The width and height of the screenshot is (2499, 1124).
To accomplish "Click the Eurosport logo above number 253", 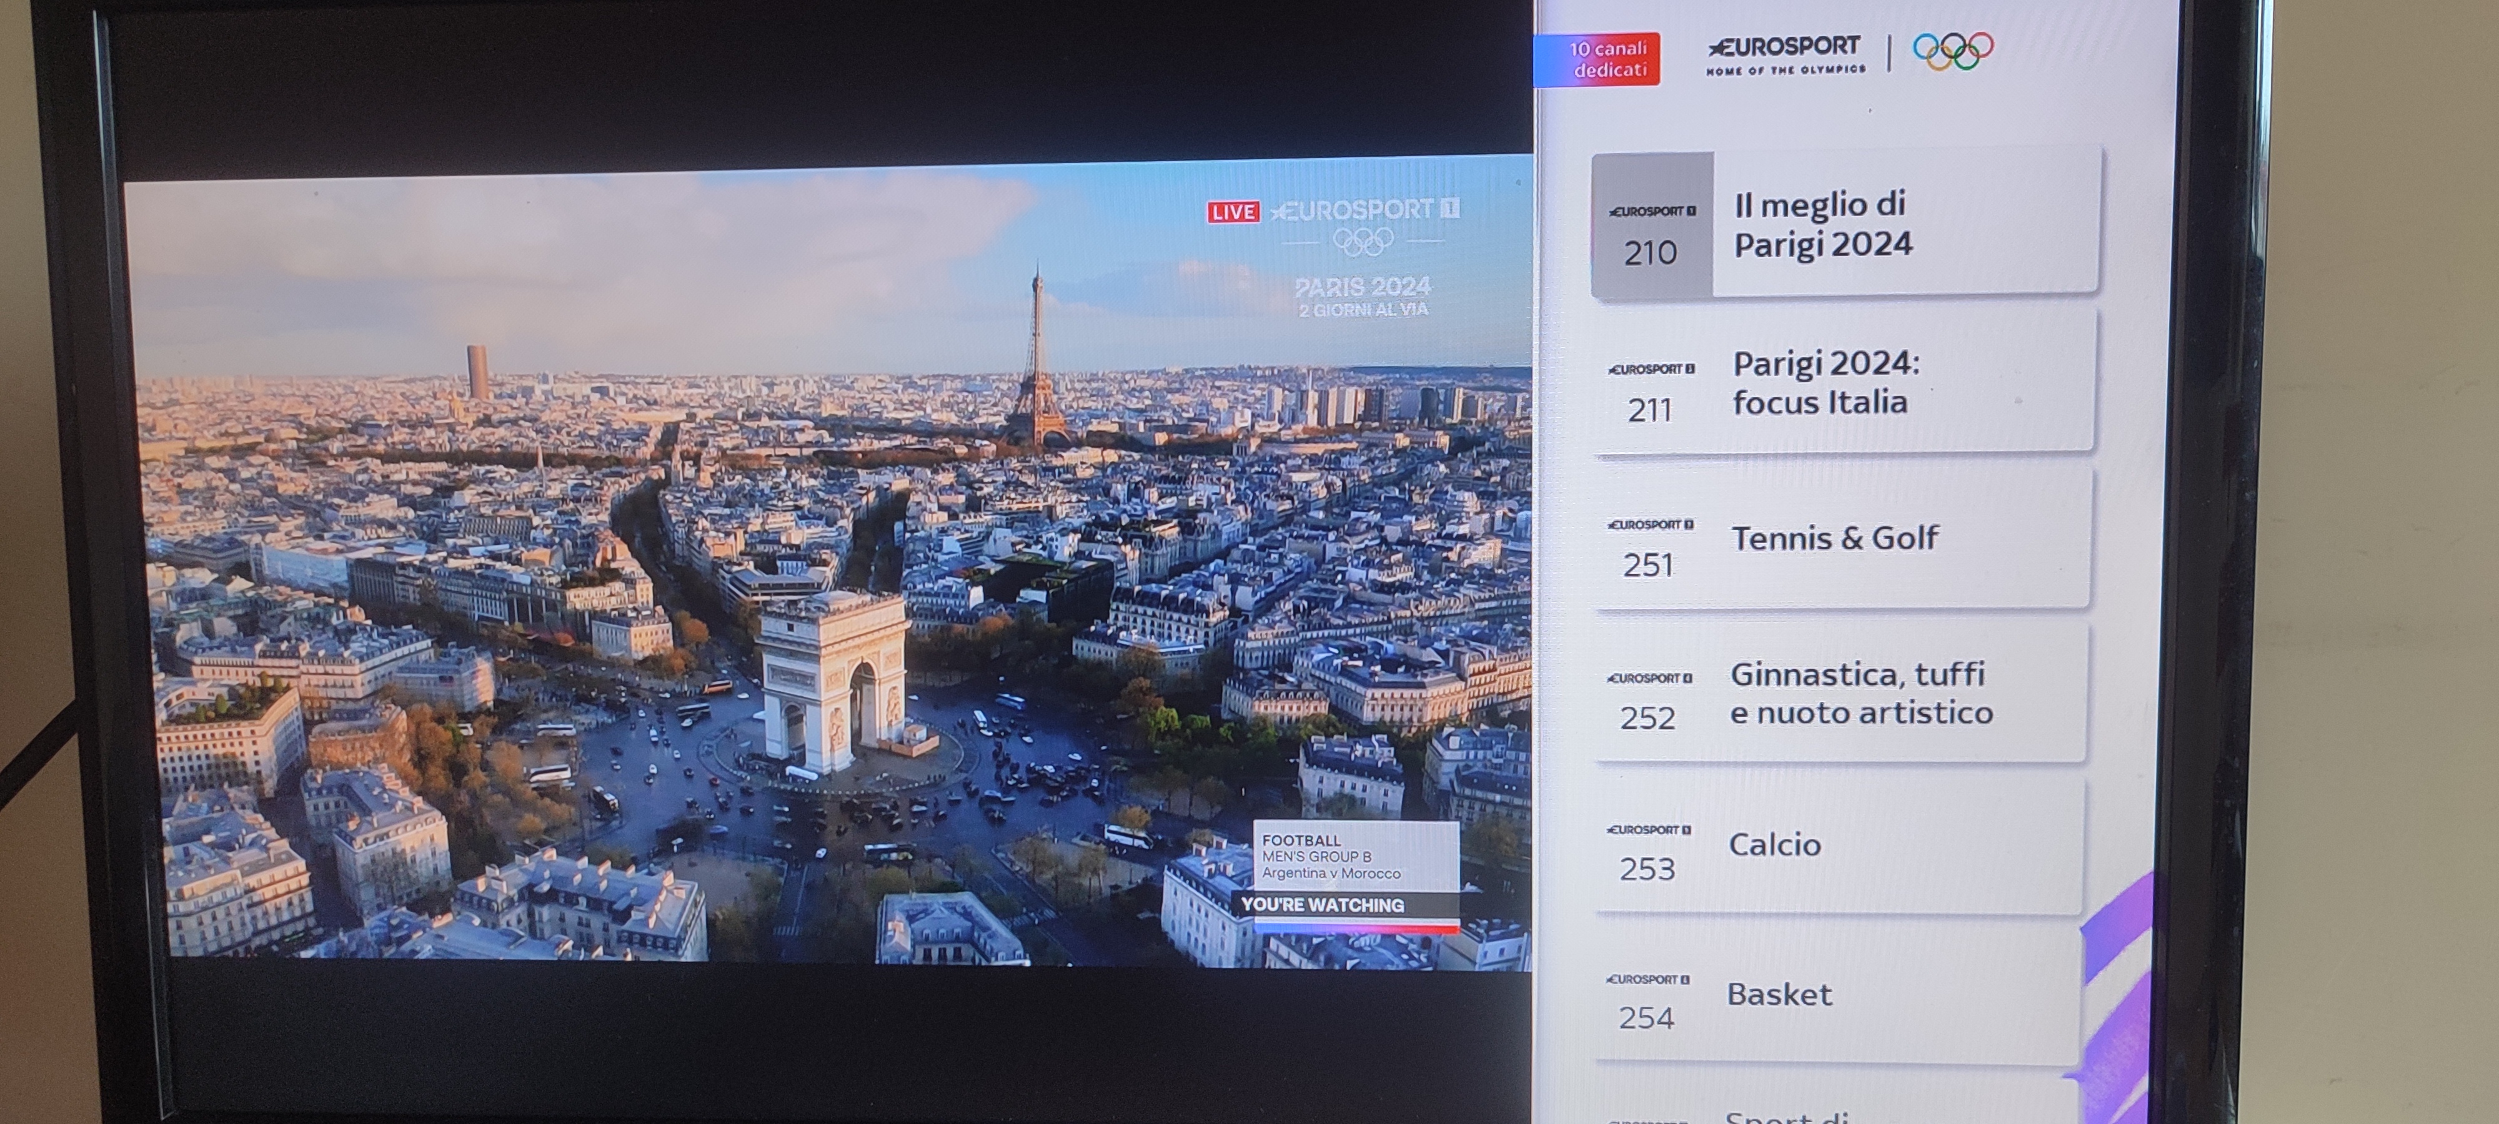I will pos(1648,829).
